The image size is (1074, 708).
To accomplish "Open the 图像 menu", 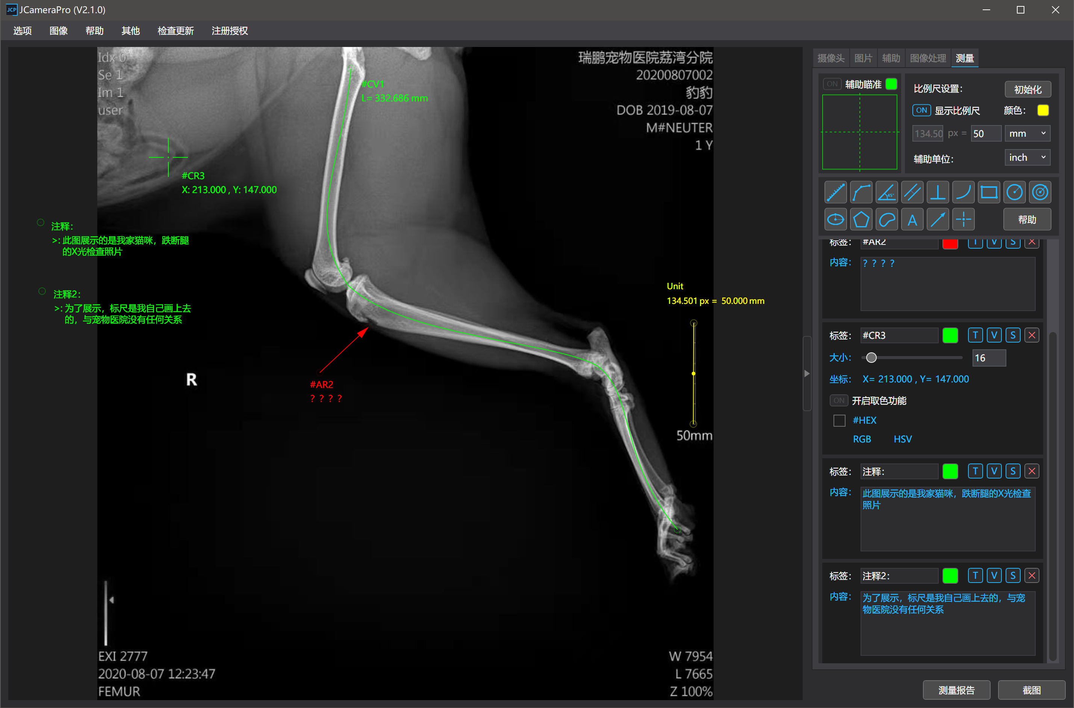I will [x=58, y=31].
